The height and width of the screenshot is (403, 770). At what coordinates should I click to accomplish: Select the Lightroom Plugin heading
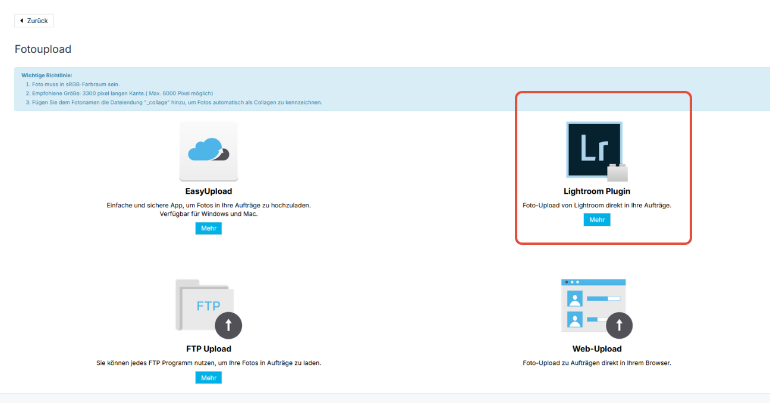point(597,191)
